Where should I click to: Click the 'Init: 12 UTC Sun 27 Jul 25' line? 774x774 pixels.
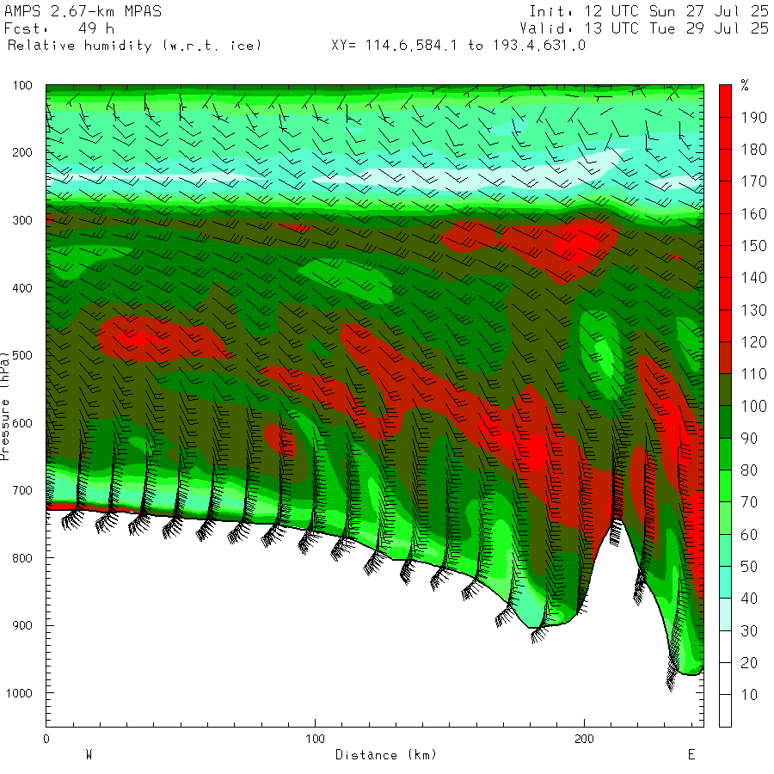click(648, 11)
